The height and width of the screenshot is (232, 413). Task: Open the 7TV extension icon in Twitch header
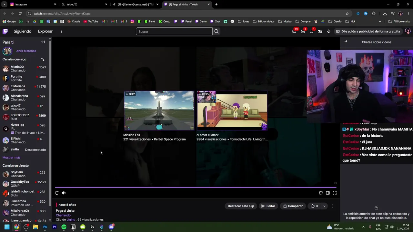(320, 31)
